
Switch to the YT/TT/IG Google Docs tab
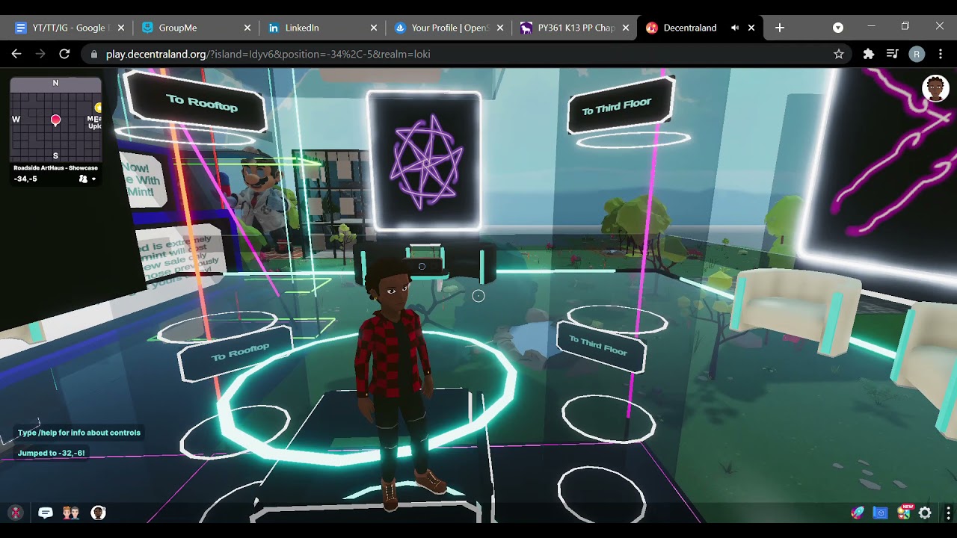[69, 28]
